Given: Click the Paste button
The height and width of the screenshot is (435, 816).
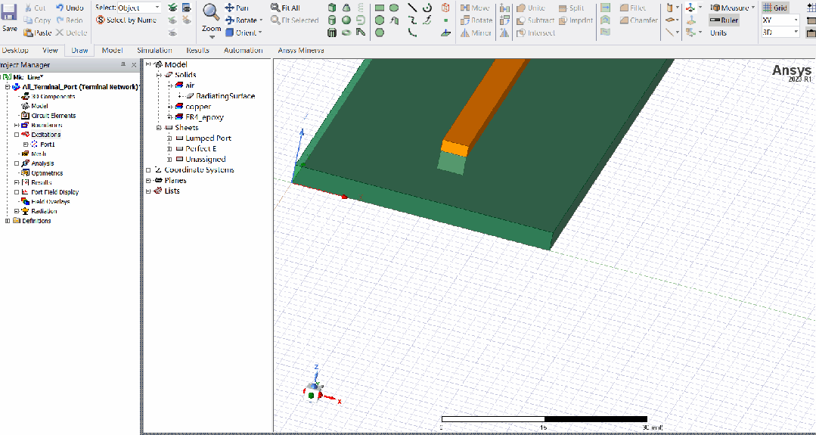Looking at the screenshot, I should (37, 33).
